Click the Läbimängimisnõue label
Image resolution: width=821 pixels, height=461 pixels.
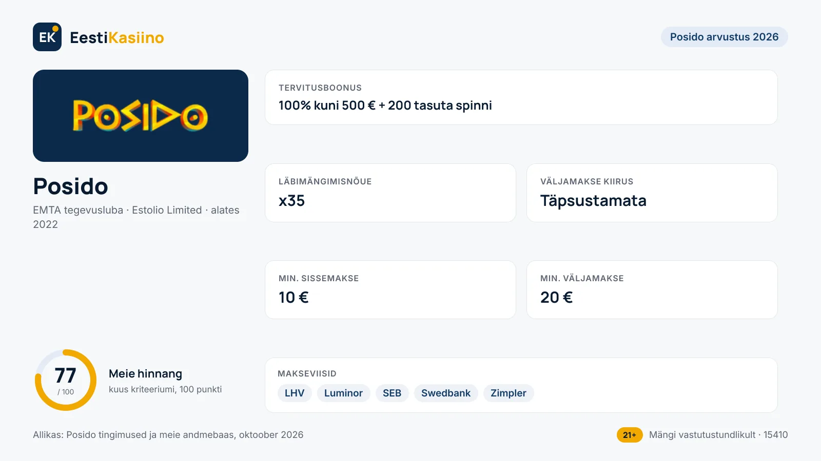[325, 181]
